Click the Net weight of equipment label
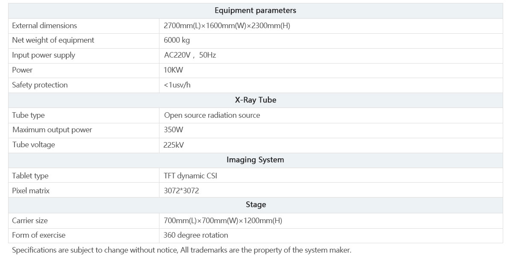Image resolution: width=513 pixels, height=259 pixels. pos(53,41)
